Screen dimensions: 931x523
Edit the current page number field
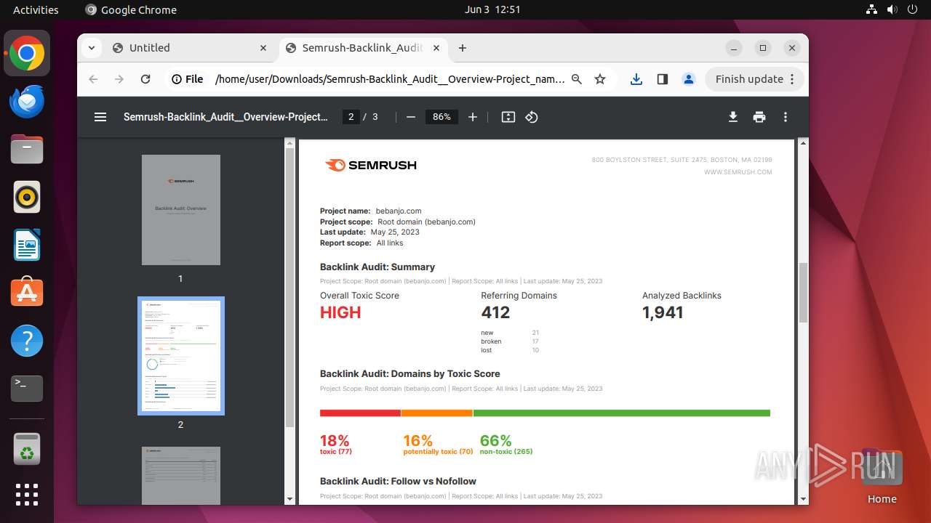[x=351, y=117]
